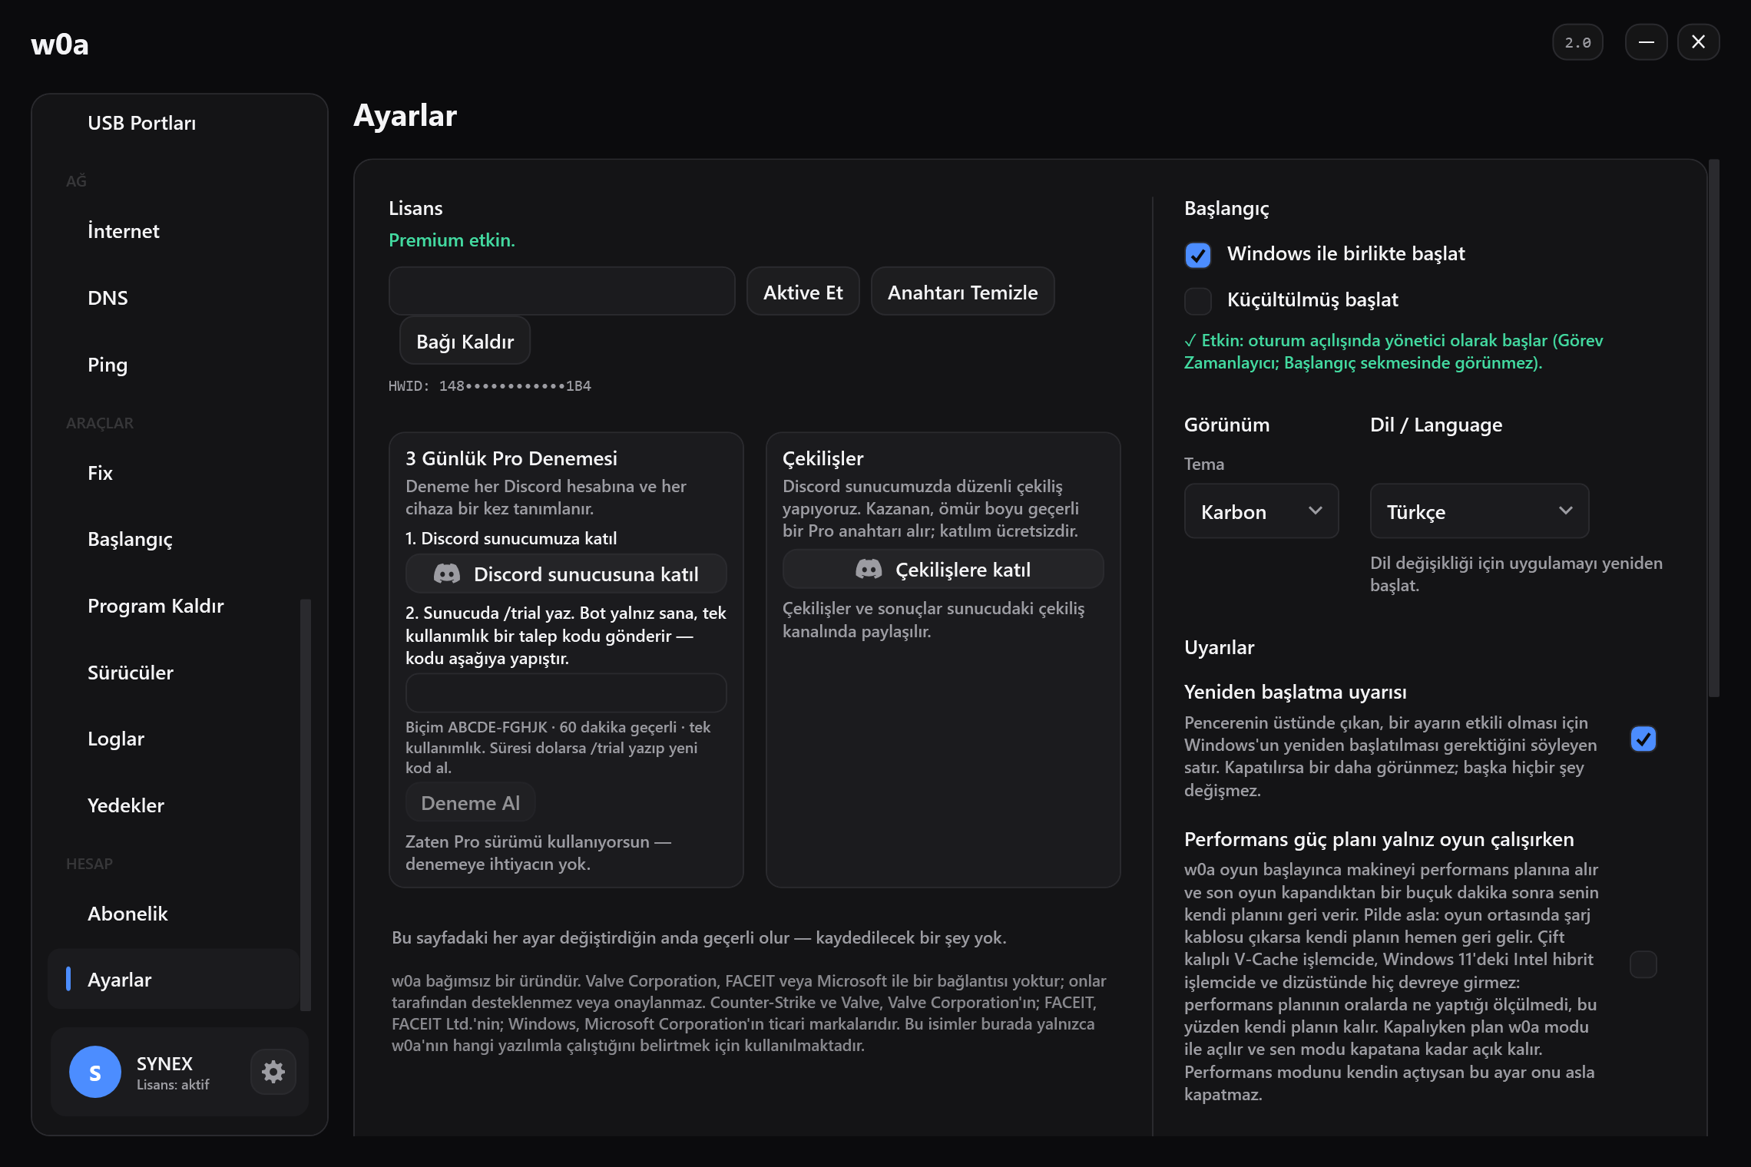This screenshot has width=1751, height=1167.
Task: Click Bağı Kaldır button
Action: 465,341
